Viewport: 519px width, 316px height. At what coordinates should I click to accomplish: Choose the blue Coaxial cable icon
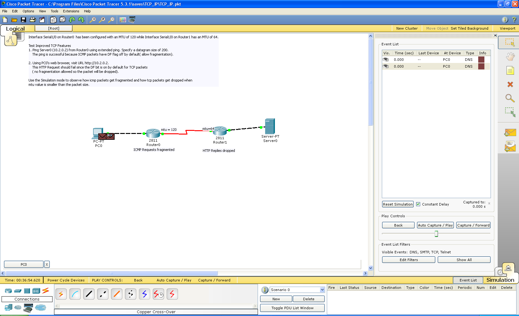point(145,294)
